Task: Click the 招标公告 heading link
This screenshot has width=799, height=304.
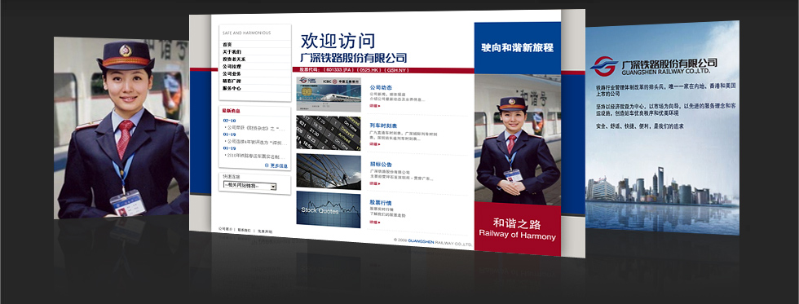Action: pos(381,165)
